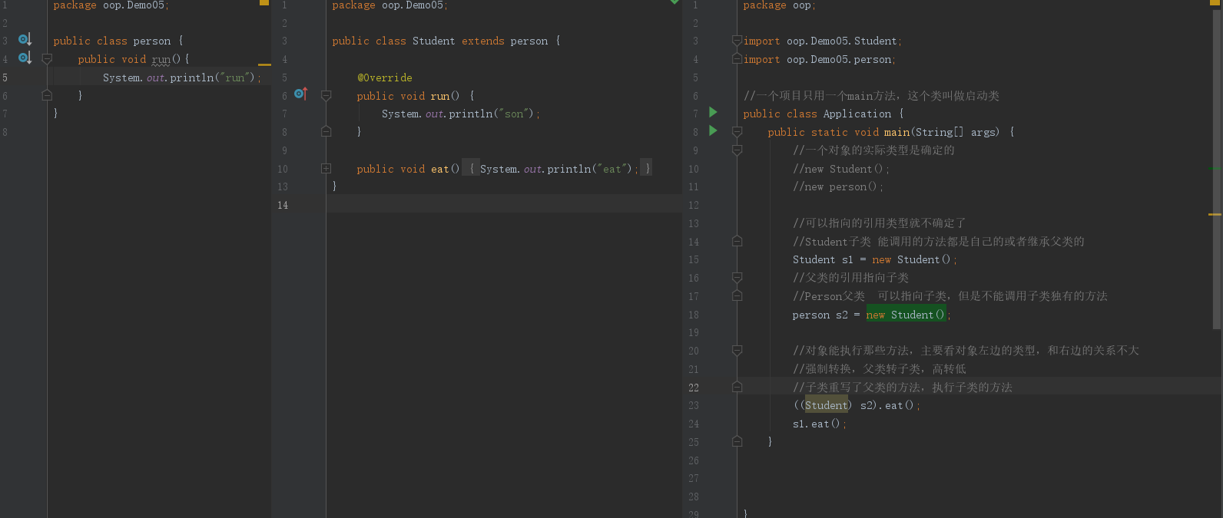
Task: Click the fold marker on Application line 16
Action: point(737,277)
